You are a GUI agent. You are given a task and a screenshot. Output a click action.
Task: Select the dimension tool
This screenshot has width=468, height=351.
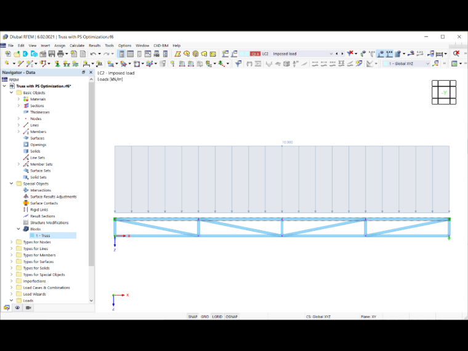(x=86, y=63)
